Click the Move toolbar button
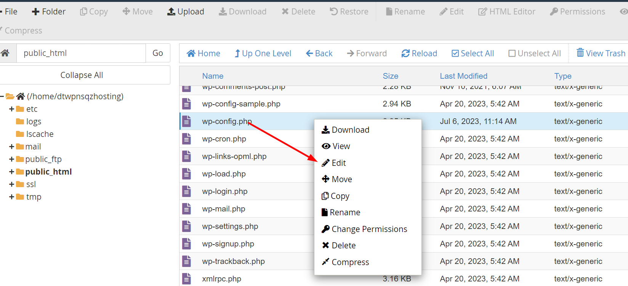Image resolution: width=628 pixels, height=286 pixels. point(138,12)
